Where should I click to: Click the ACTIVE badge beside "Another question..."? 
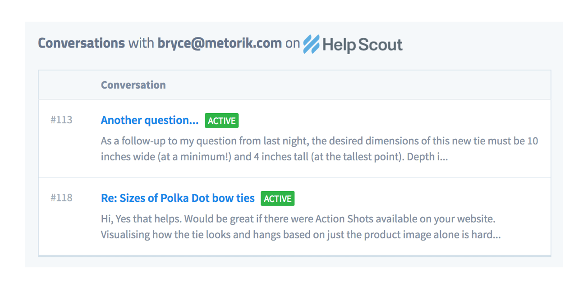tap(221, 121)
